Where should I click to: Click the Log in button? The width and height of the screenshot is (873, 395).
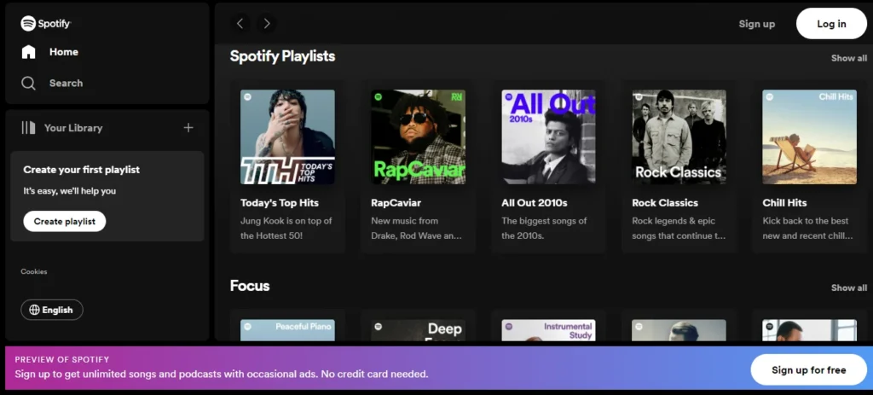coord(831,23)
